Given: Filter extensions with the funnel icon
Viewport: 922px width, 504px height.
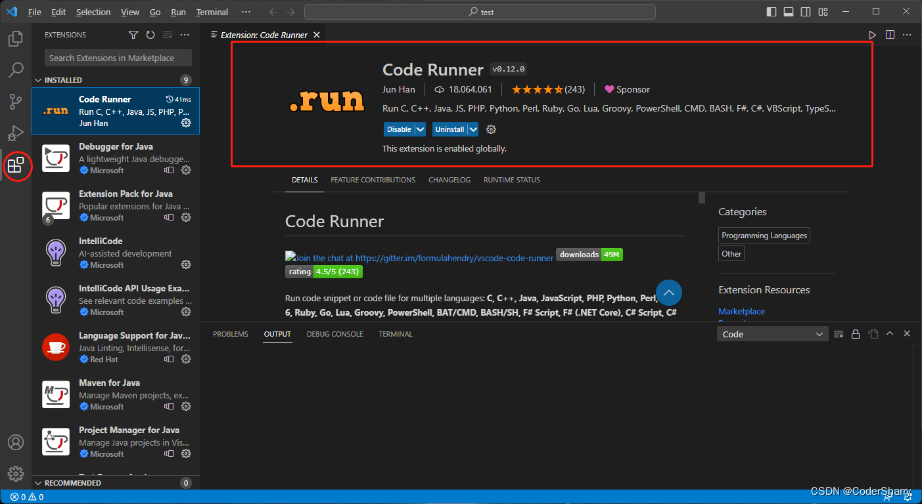Looking at the screenshot, I should [133, 35].
